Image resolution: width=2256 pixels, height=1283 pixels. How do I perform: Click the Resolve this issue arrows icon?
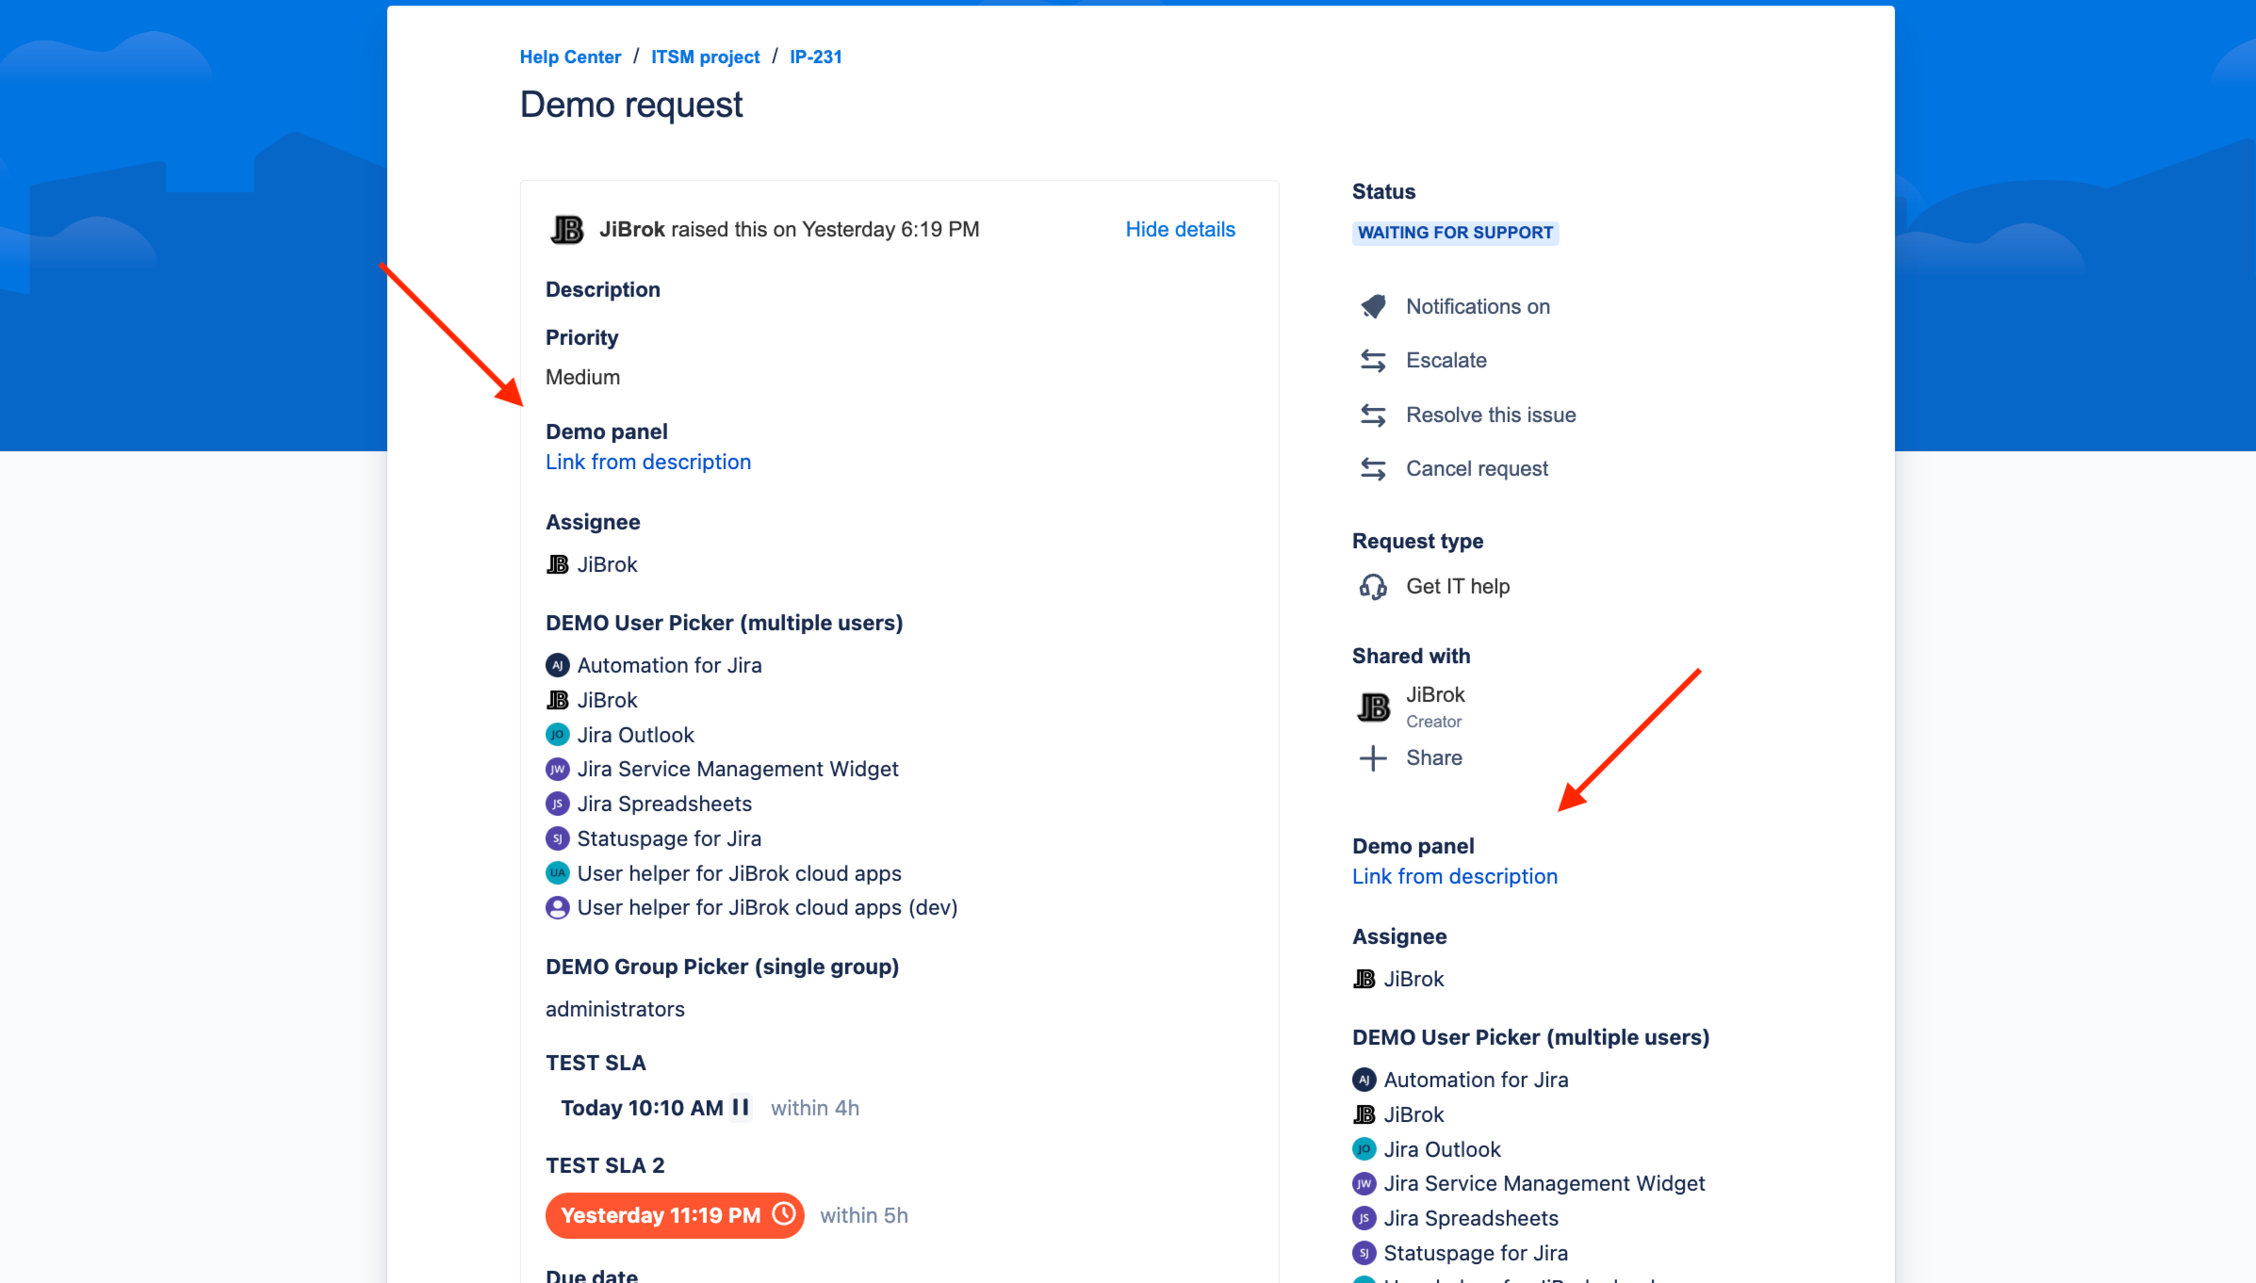click(1373, 414)
